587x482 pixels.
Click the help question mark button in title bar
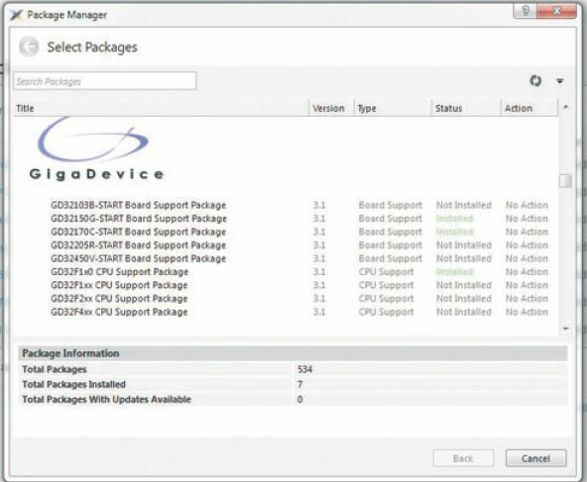(526, 11)
